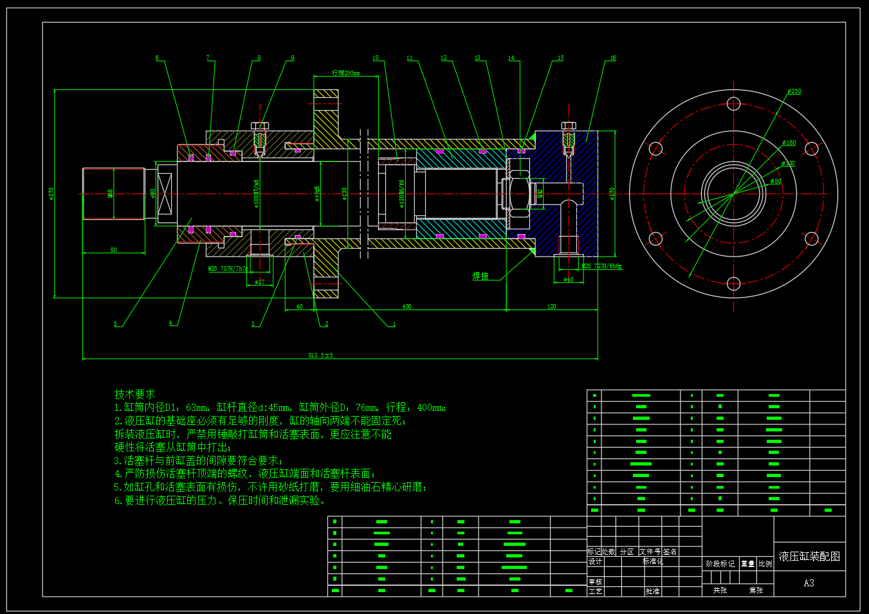Viewport: 869px width, 614px height.
Task: Click the 设计 title block cell
Action: click(x=596, y=562)
